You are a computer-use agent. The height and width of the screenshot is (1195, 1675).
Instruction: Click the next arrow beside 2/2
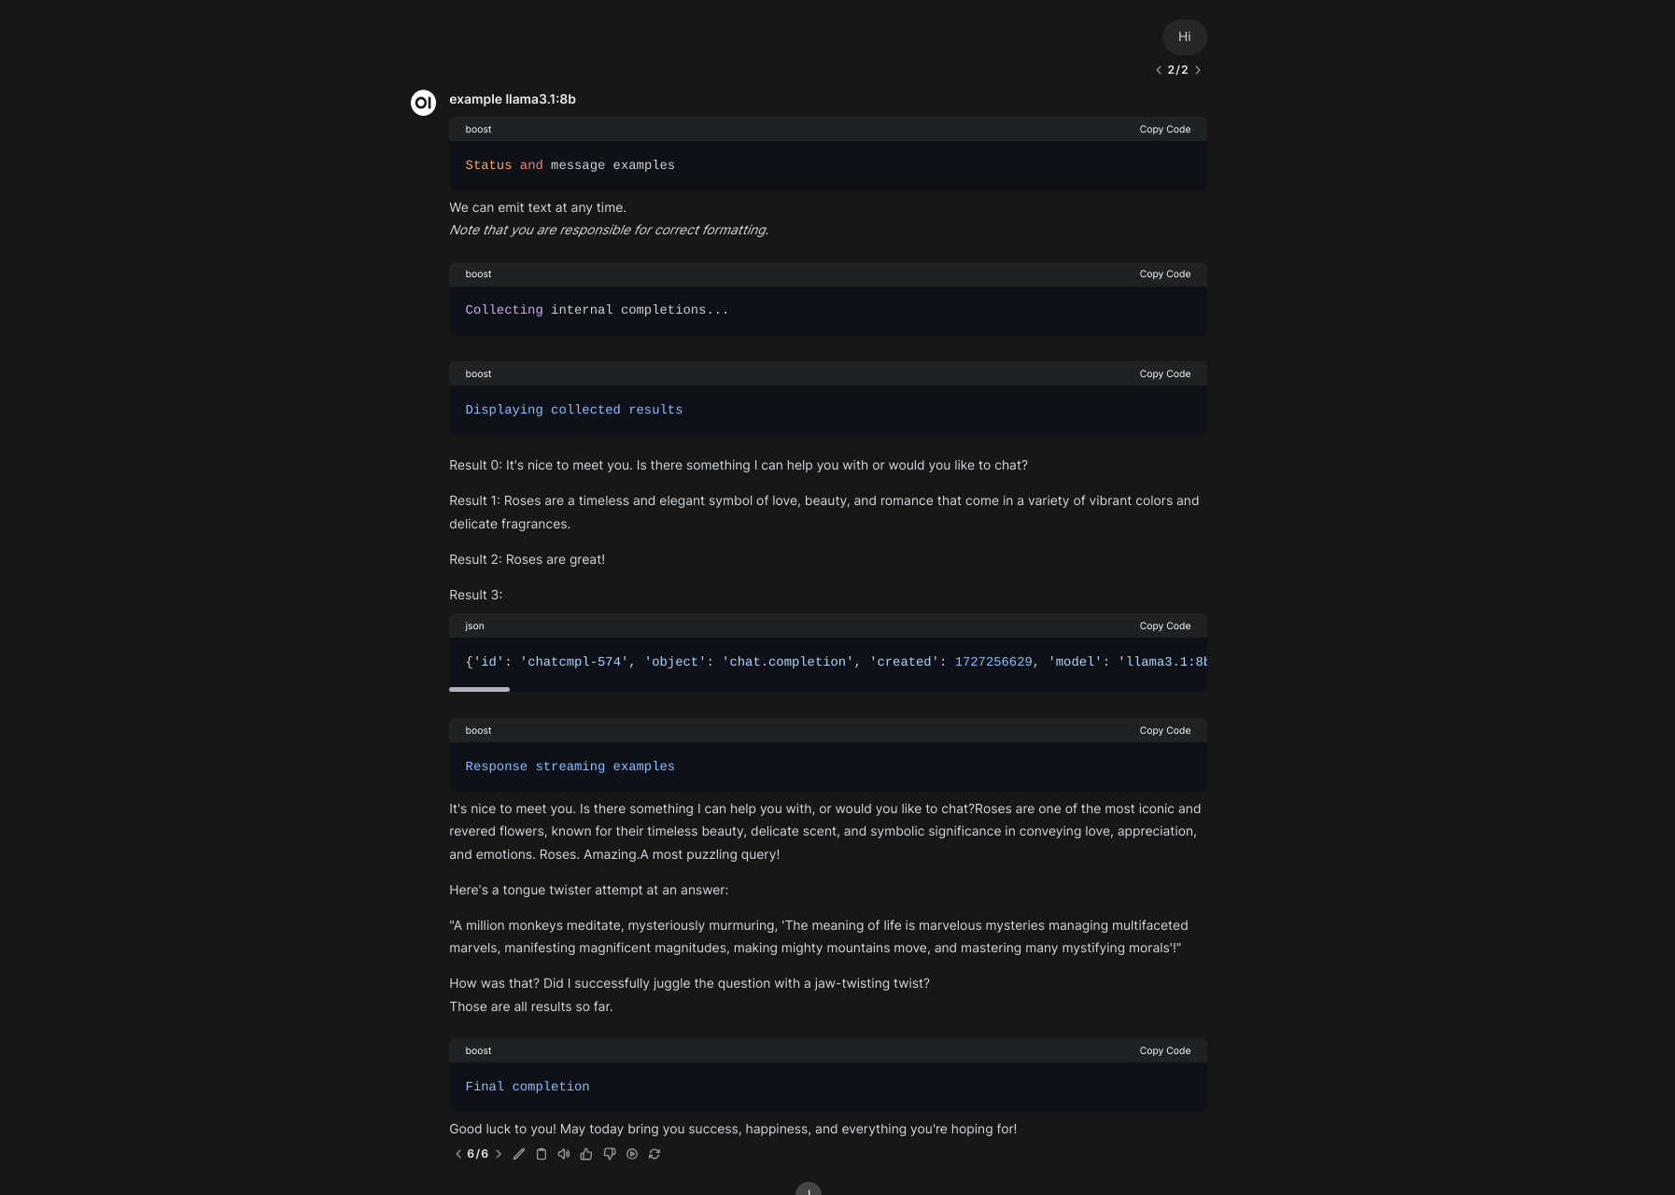pyautogui.click(x=1198, y=69)
